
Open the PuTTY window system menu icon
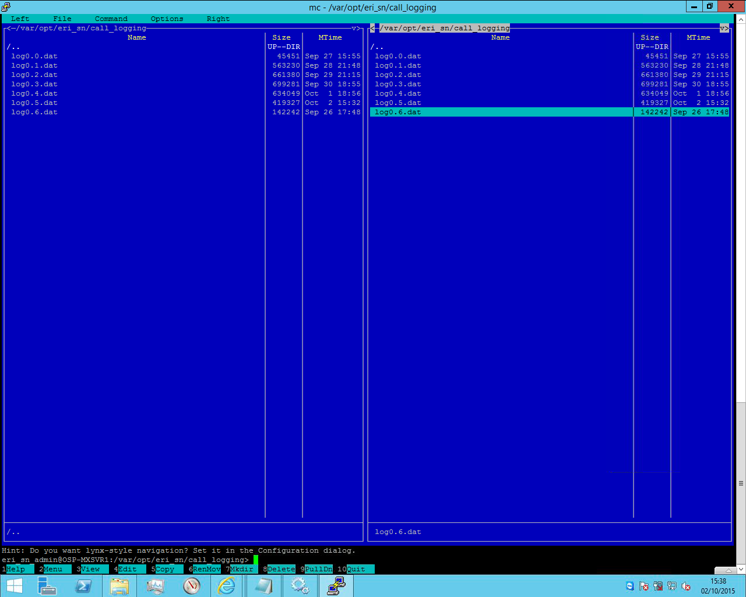[6, 7]
